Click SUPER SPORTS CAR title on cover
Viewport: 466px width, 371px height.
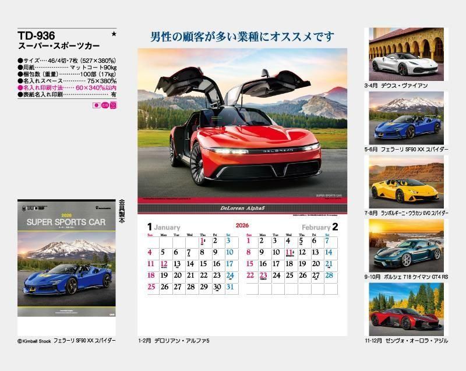tap(66, 222)
